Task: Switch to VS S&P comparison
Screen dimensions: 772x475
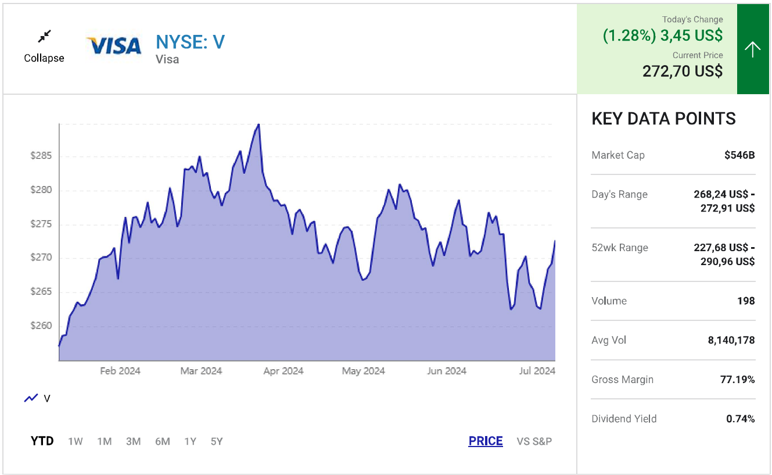Action: click(x=534, y=441)
